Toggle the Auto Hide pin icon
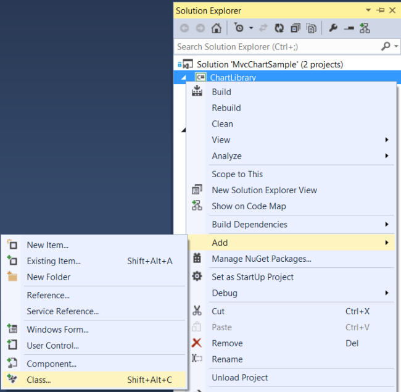Image resolution: width=401 pixels, height=392 pixels. (x=380, y=10)
